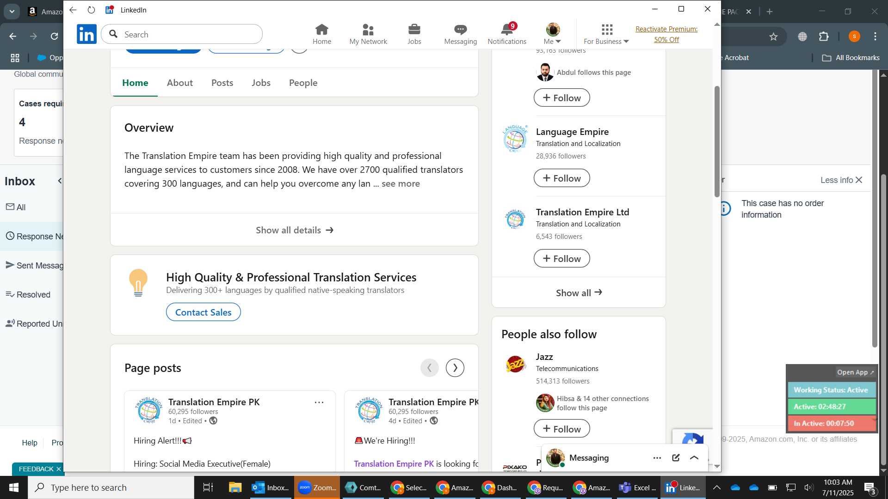The image size is (888, 499).
Task: Open Chrome extensions puzzle icon
Action: 824,37
